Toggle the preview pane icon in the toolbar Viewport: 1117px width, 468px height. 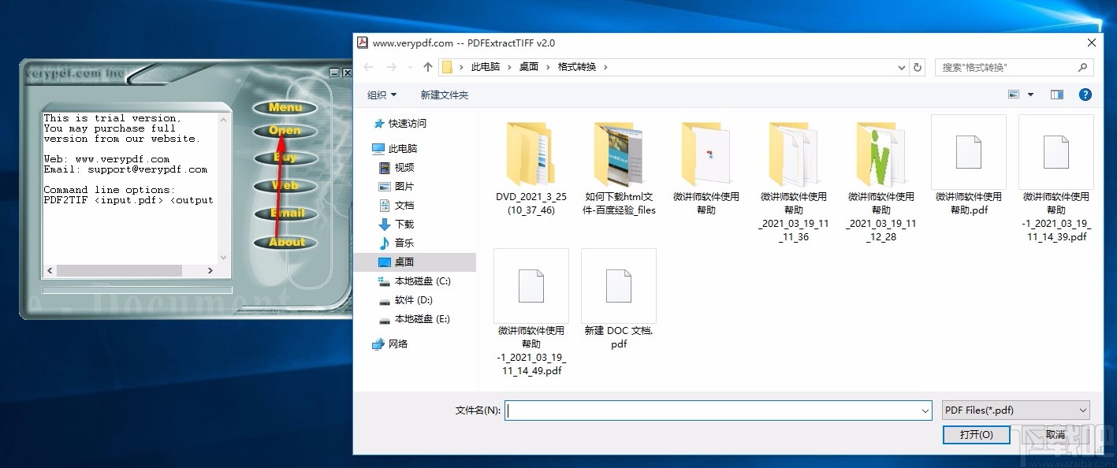pos(1056,94)
